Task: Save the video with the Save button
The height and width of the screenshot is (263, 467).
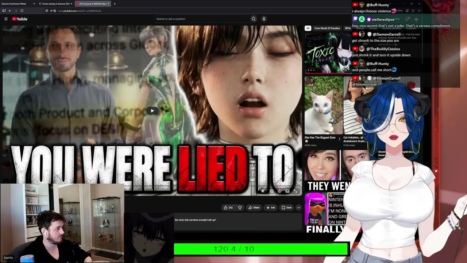Action: coord(286,208)
